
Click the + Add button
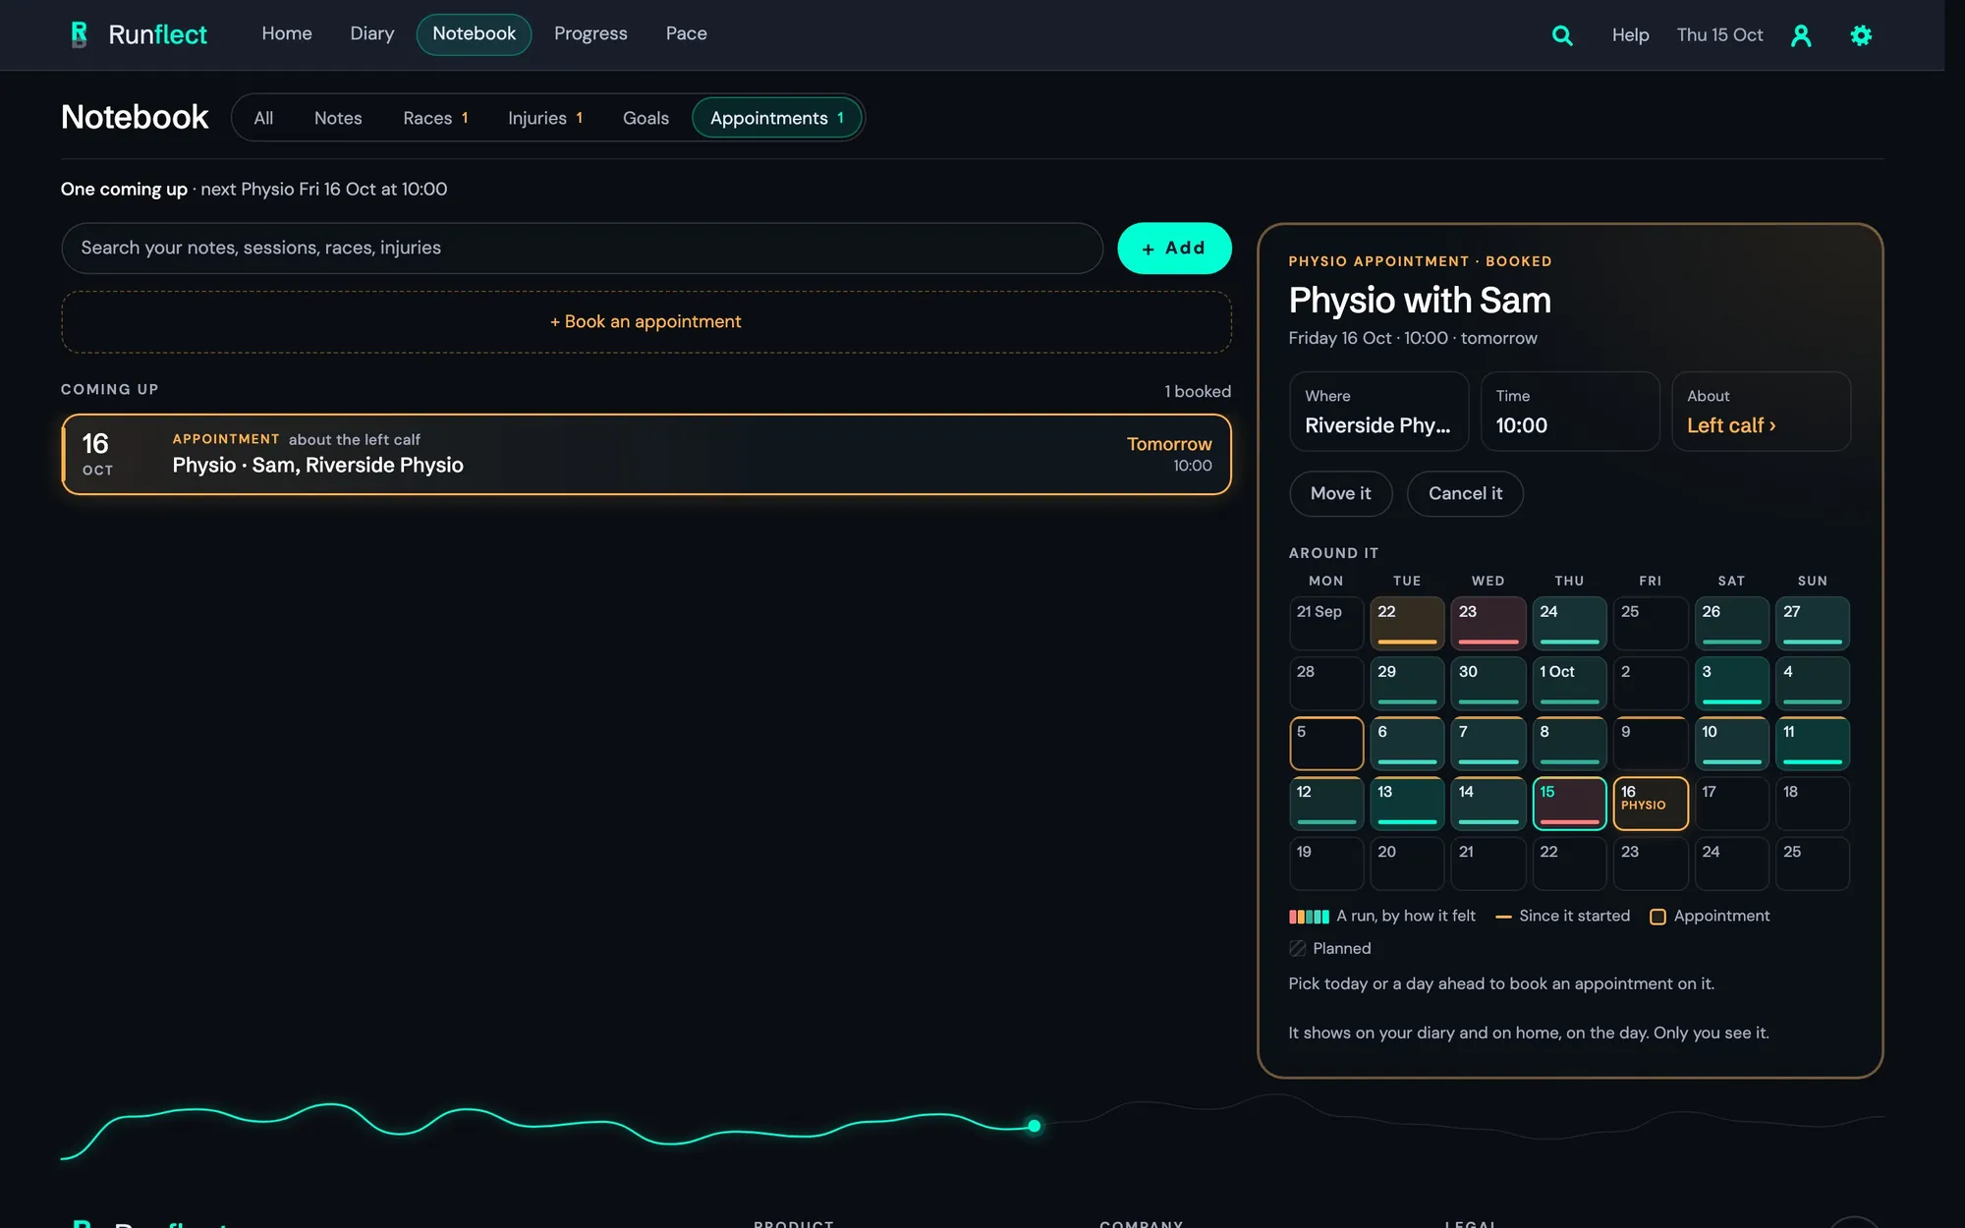click(x=1174, y=249)
